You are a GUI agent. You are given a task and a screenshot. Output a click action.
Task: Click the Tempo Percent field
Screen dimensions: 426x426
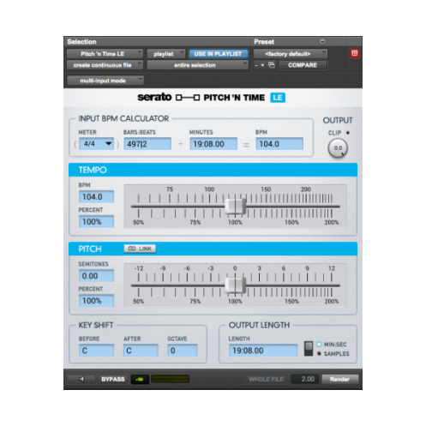coord(96,222)
